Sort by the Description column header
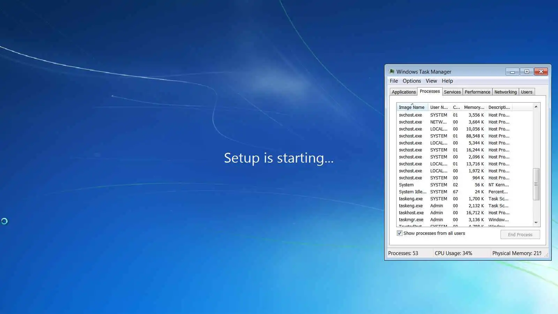This screenshot has width=558, height=314. coord(499,107)
